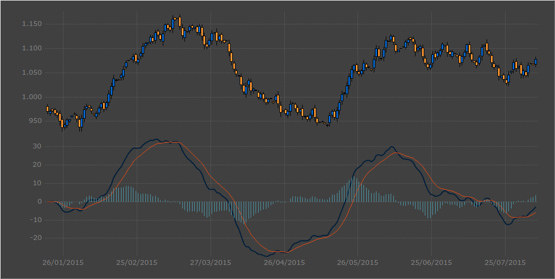Viewport: 555px width, 279px height.
Task: Click the indicator axis label 10
Action: tap(37, 183)
